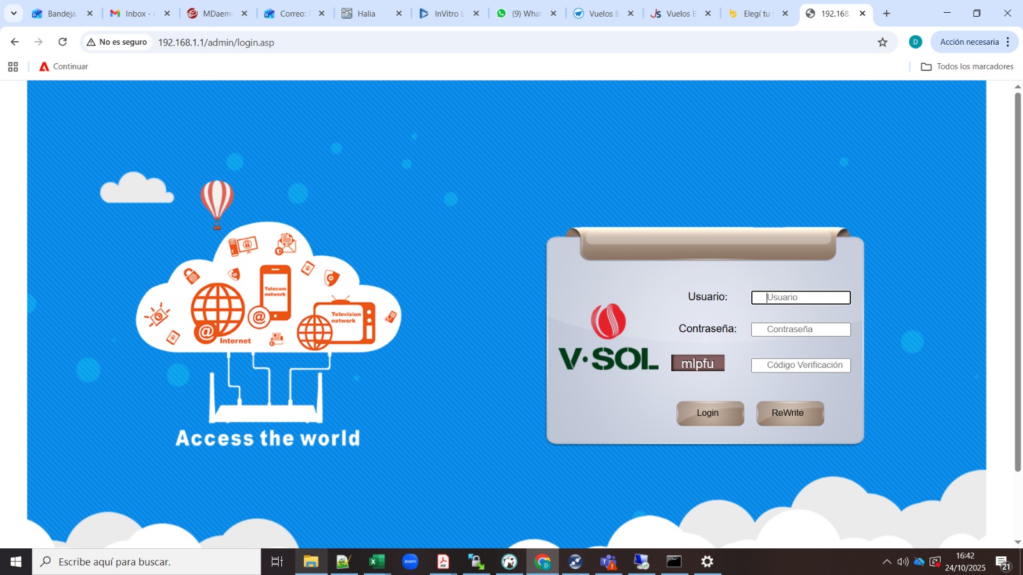Click the captcha image showing mlpfu
Viewport: 1023px width, 575px height.
(698, 364)
